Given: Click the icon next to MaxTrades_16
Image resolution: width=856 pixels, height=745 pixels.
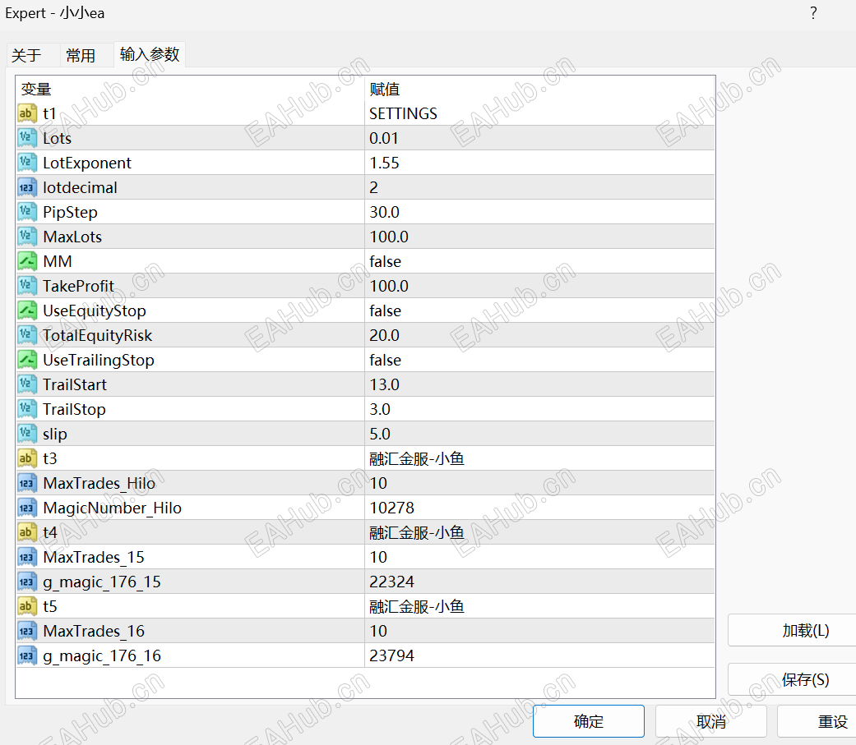Looking at the screenshot, I should pyautogui.click(x=27, y=631).
